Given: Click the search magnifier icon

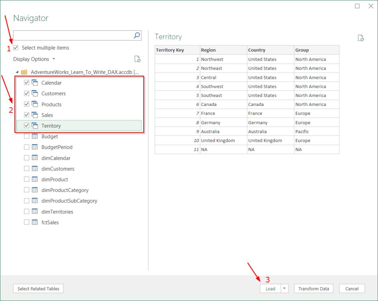Looking at the screenshot, I should (137, 35).
